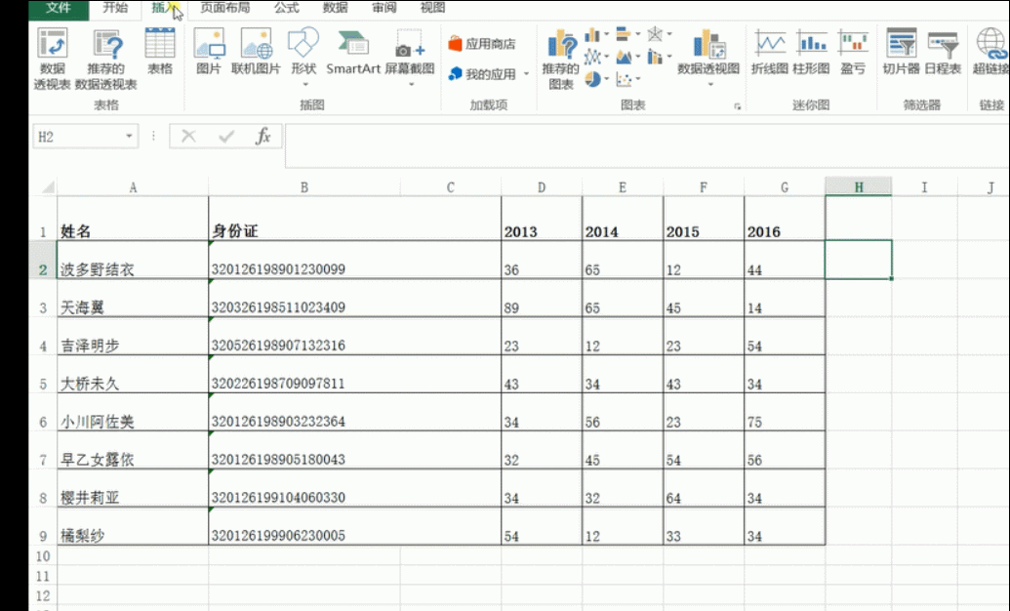Click into the formula bar input area
The width and height of the screenshot is (1010, 611).
(647, 145)
